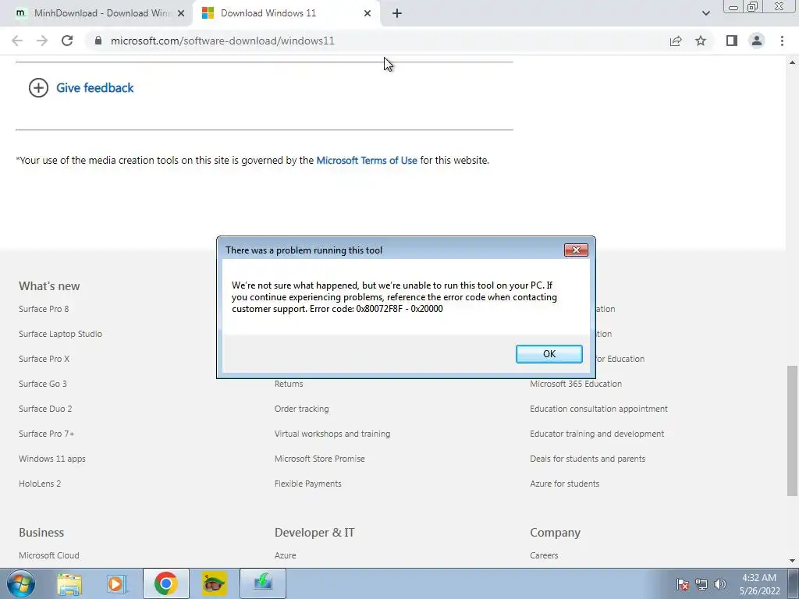Click the padlock site info icon
Screen dimensions: 799x599
point(98,41)
